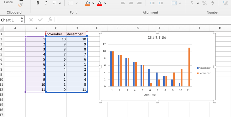
Task: Toggle Underline formatting
Action: 54,3
